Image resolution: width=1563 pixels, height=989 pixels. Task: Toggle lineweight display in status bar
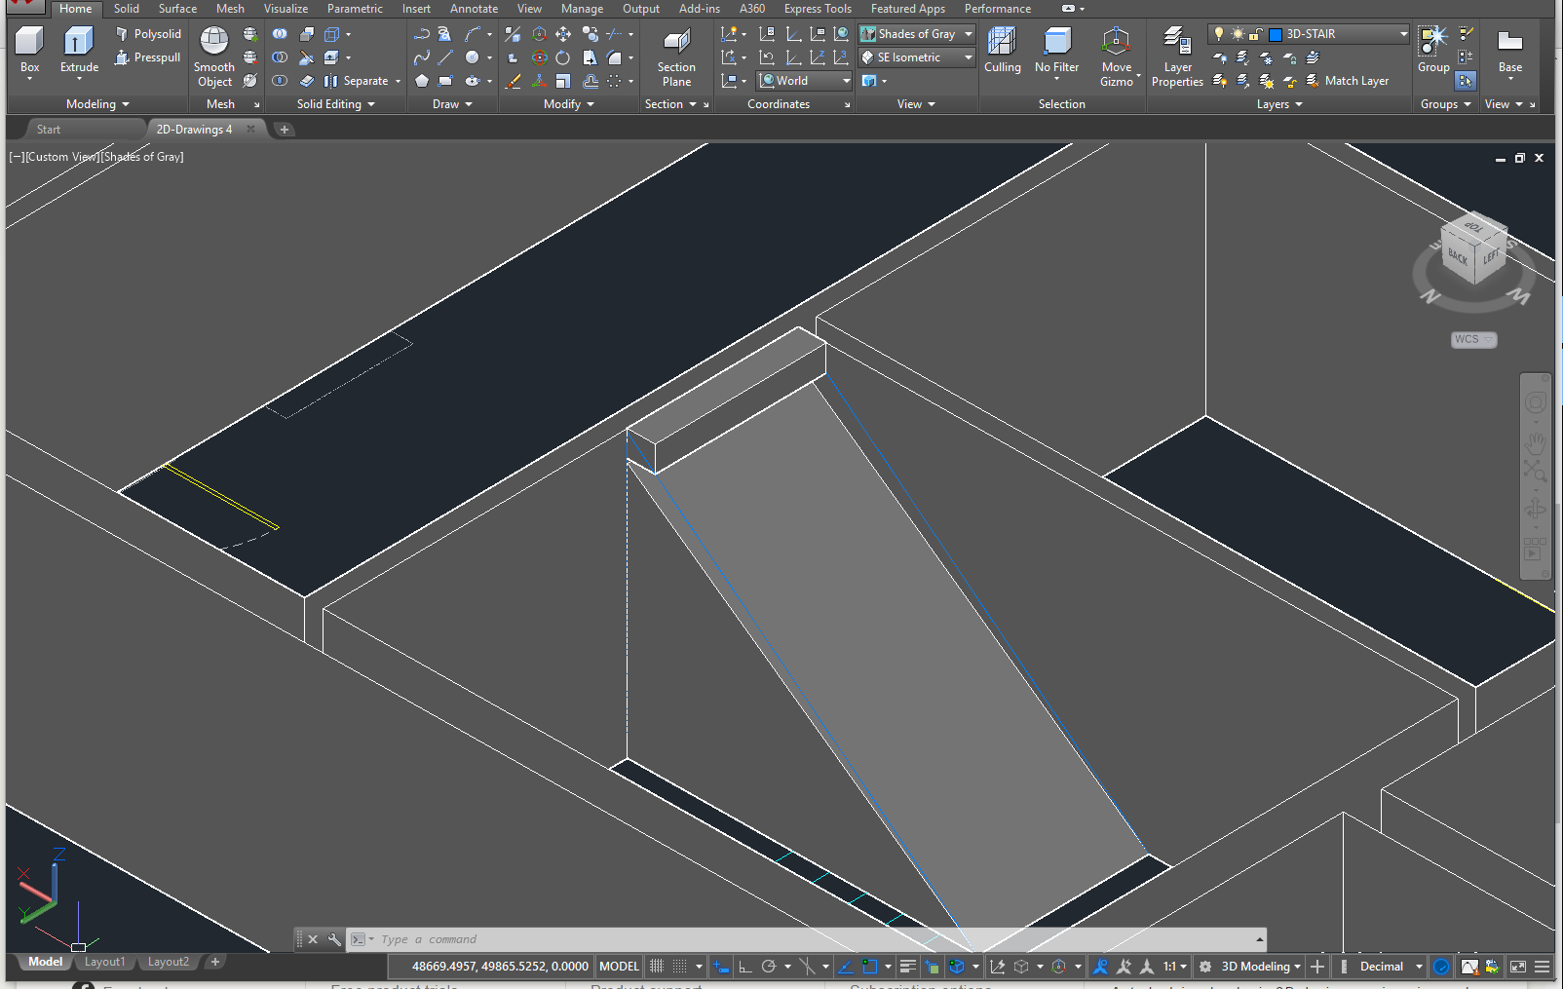pos(907,967)
